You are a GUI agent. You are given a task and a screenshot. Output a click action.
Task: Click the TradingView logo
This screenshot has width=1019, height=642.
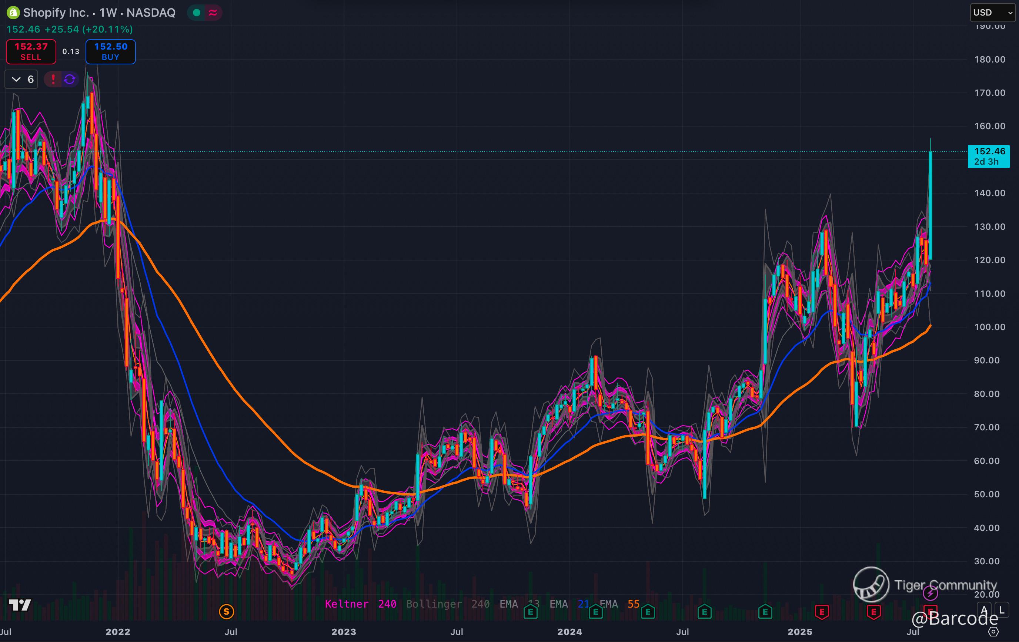click(x=20, y=605)
